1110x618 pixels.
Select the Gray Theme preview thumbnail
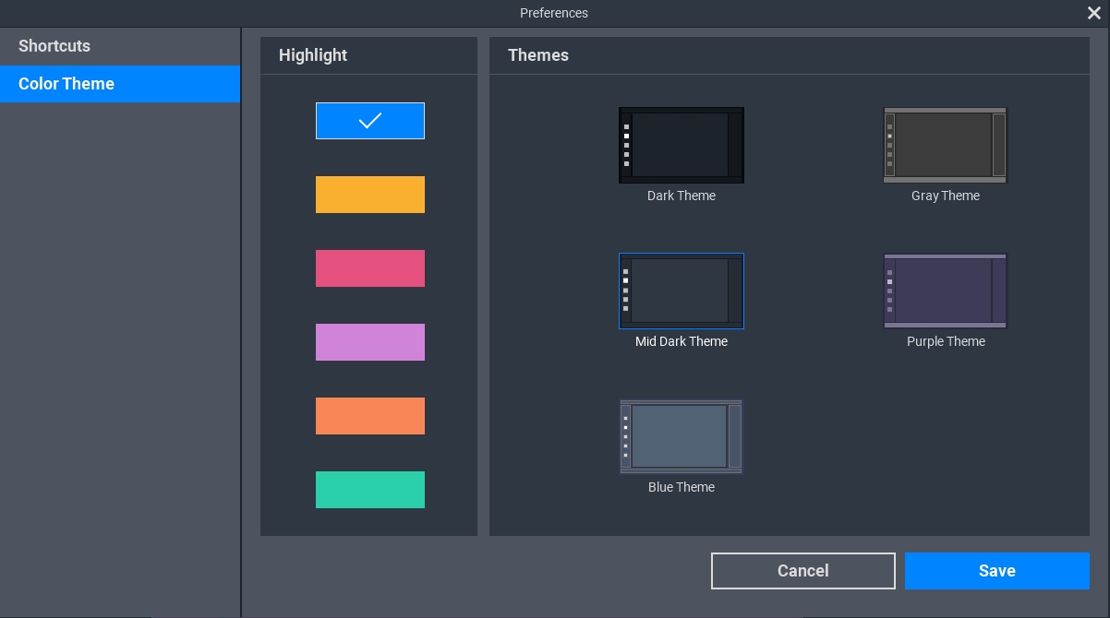click(945, 146)
